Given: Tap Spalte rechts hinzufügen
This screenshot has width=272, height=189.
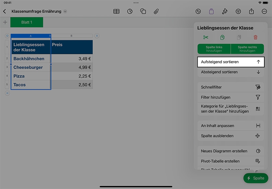Looking at the screenshot, I should point(247,49).
